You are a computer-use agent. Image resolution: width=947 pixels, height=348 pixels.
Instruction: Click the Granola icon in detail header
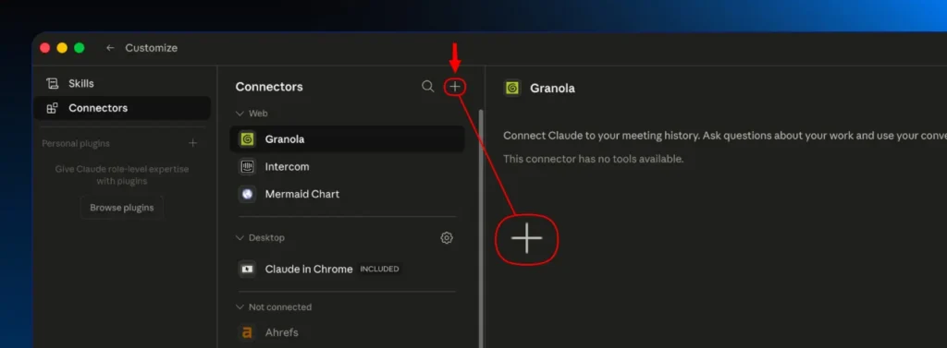pyautogui.click(x=512, y=88)
